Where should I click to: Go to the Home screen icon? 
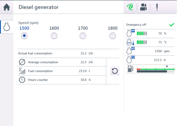tap(6, 7)
